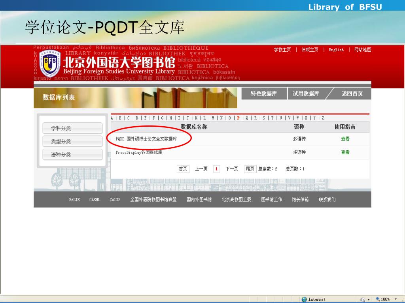Filter databases by letter D
The image size is (405, 303).
coord(137,118)
